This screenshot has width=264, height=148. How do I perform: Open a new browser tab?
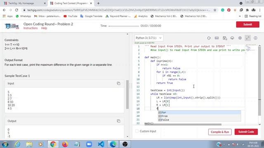point(98,3)
